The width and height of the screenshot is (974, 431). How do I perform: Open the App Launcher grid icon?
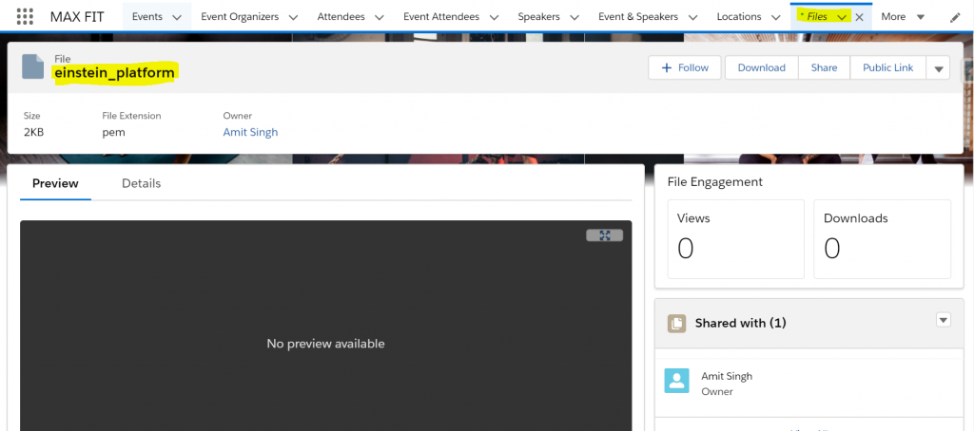[25, 16]
